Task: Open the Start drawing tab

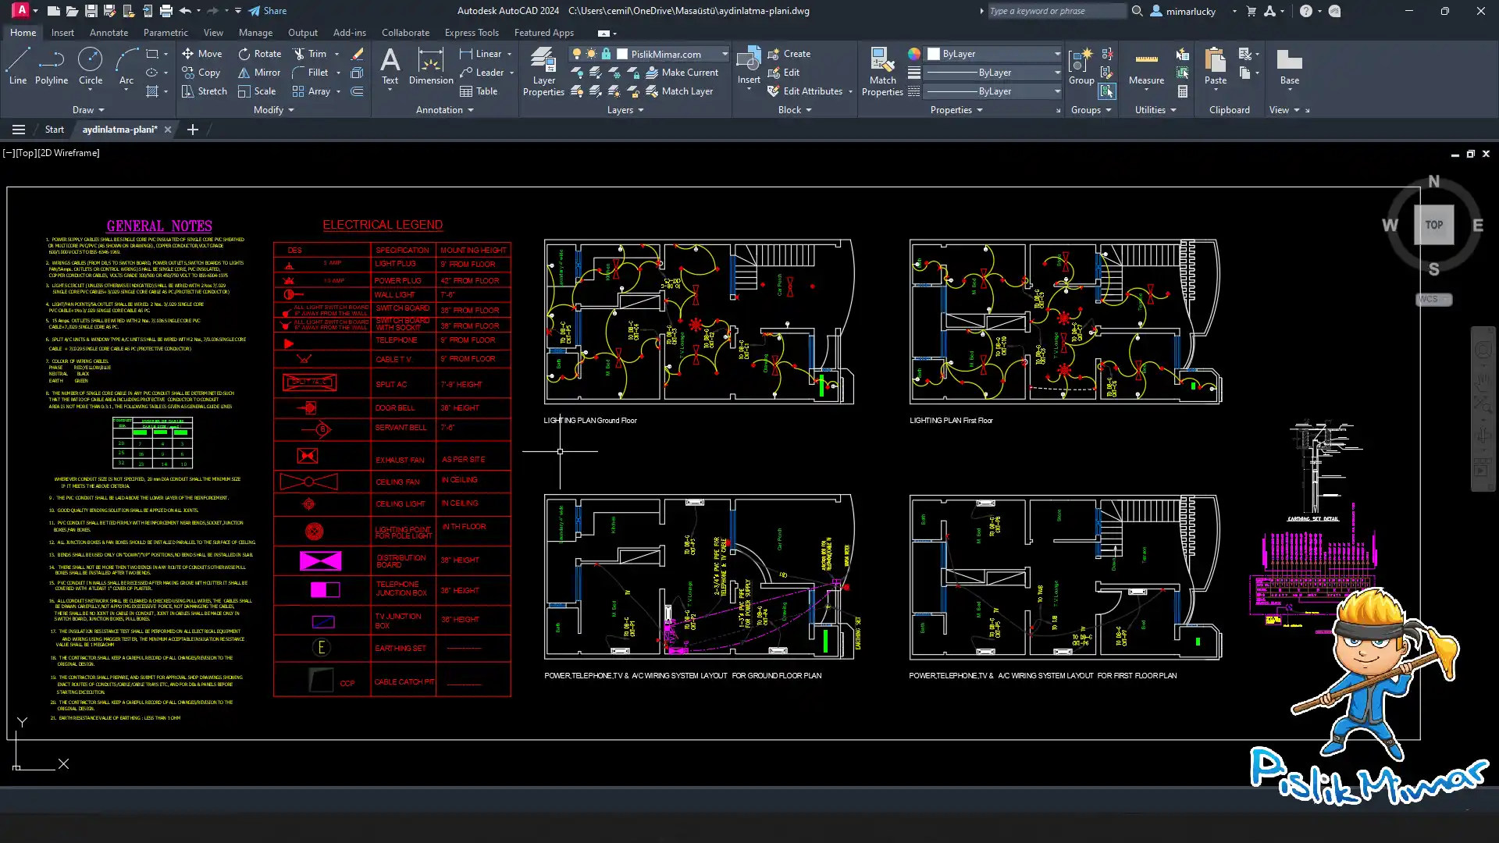Action: [x=54, y=130]
